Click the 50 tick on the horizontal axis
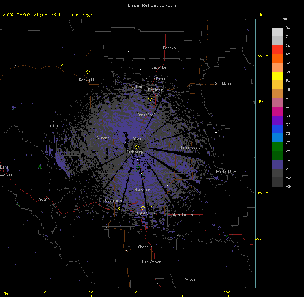Screen dimensions: 304x297 181,292
